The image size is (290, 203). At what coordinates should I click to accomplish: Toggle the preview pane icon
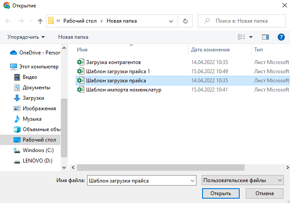coord(265,37)
